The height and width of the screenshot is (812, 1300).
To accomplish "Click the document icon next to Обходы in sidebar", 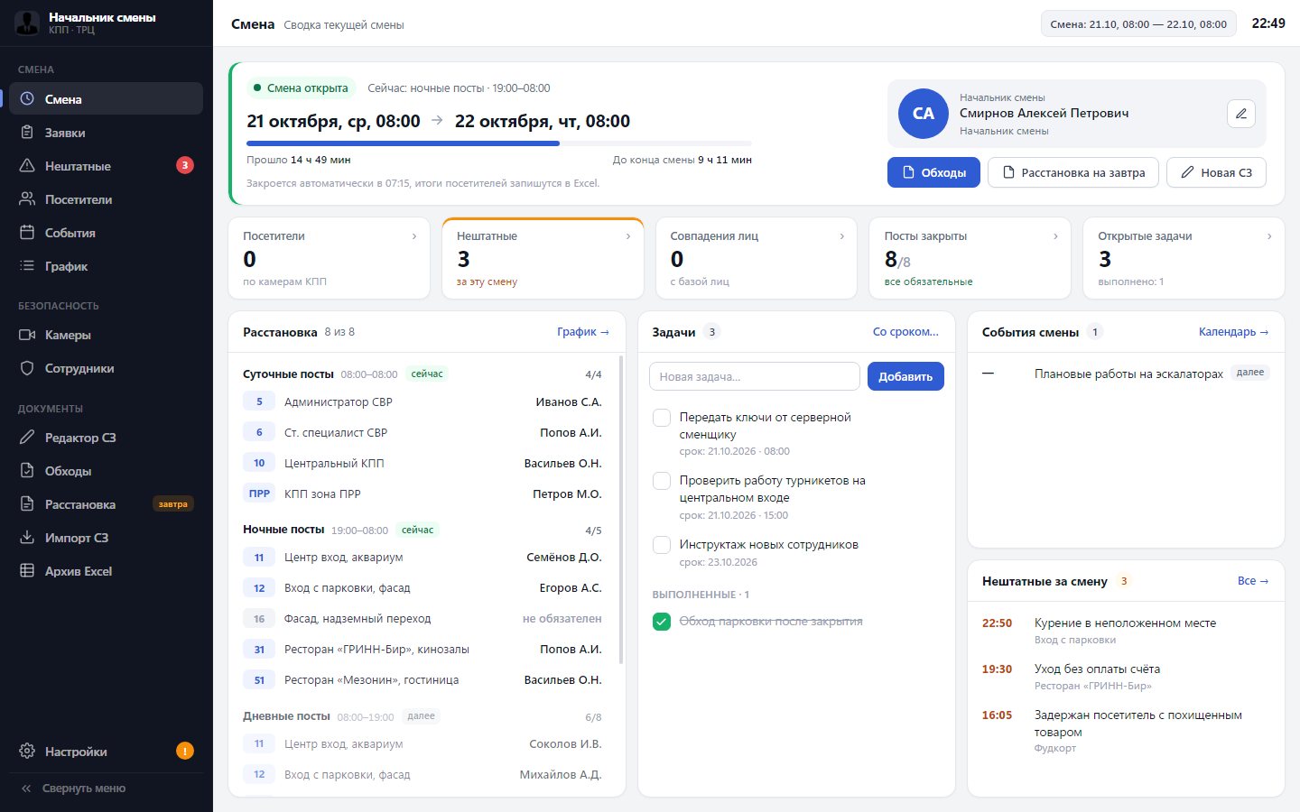I will (27, 471).
